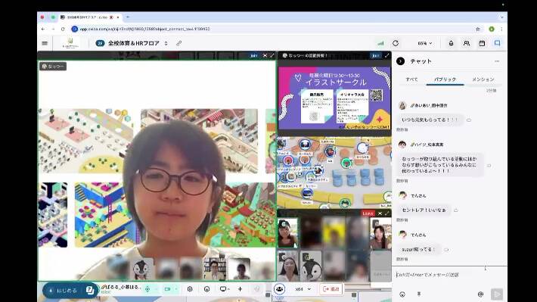Screen dimensions: 537x302
Task: Toggle the chat panel icon in the header
Action: [x=497, y=43]
